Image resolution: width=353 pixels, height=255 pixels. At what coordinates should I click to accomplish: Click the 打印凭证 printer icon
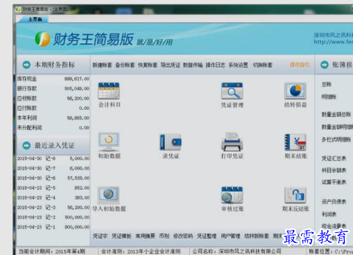[x=232, y=142]
